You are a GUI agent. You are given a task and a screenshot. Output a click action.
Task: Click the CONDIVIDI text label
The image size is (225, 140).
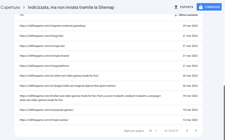click(x=212, y=7)
